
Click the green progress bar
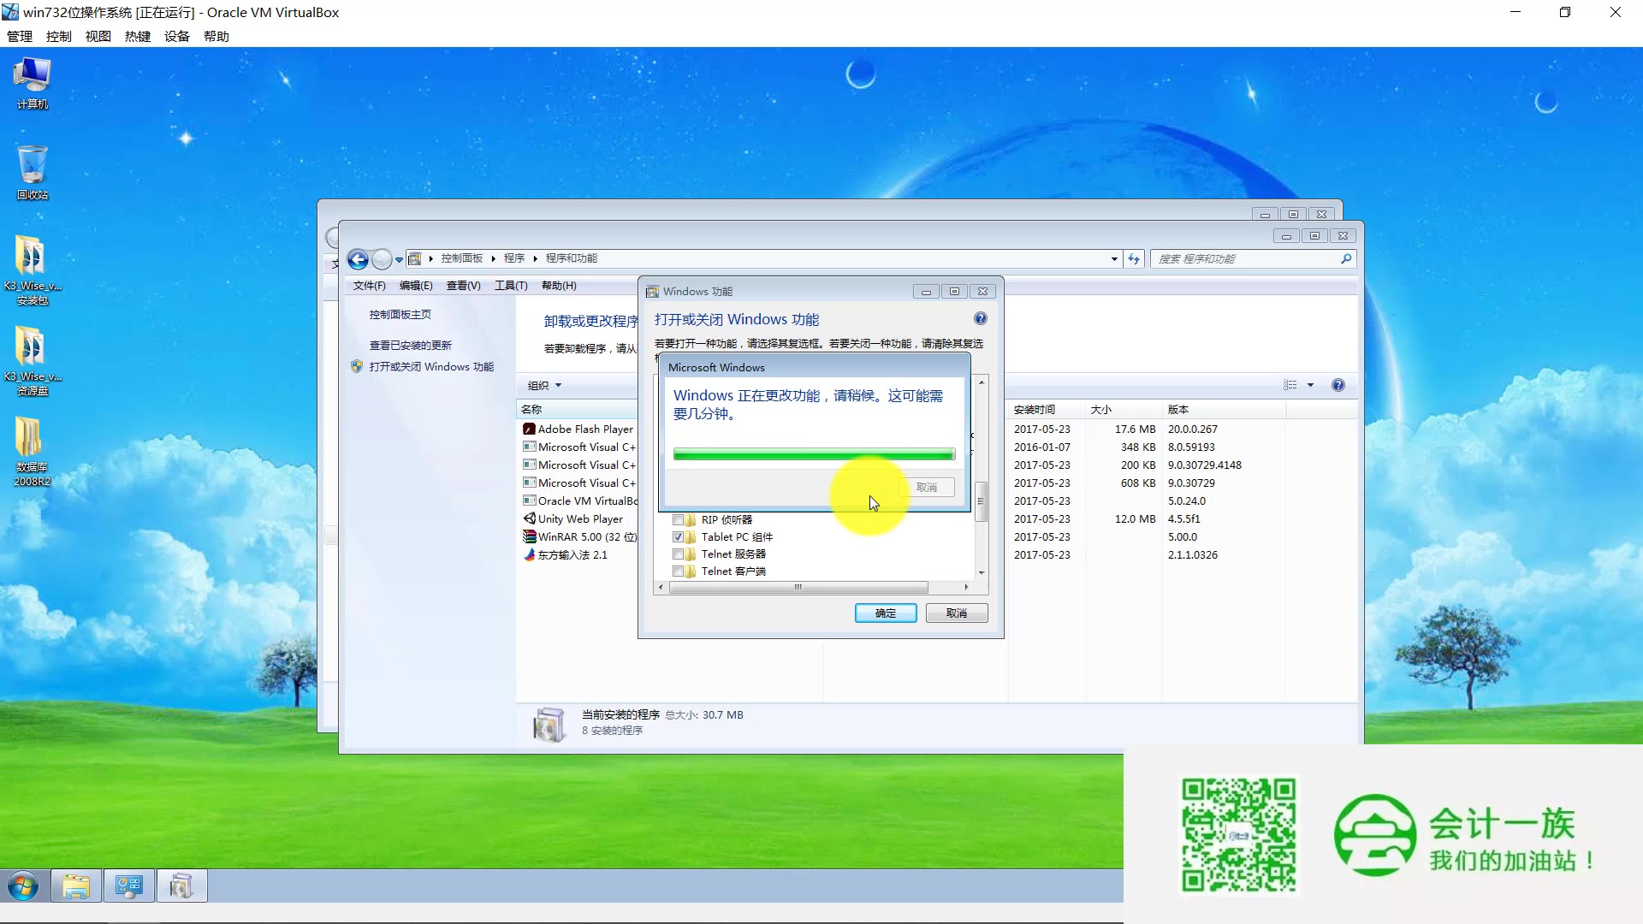pyautogui.click(x=814, y=454)
